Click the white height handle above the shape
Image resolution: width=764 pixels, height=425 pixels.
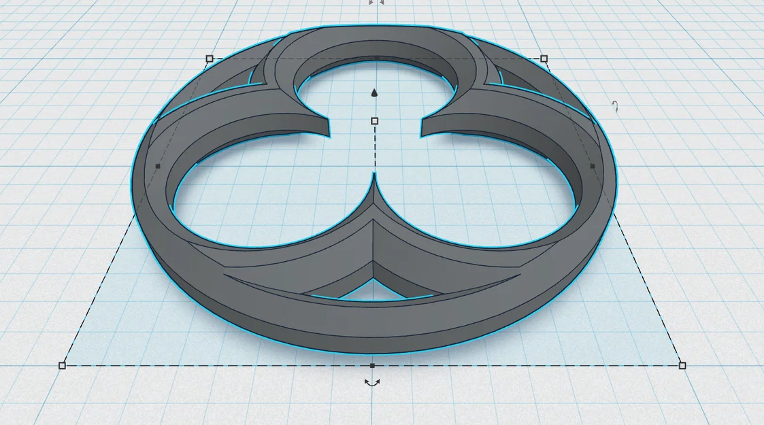[x=375, y=121]
